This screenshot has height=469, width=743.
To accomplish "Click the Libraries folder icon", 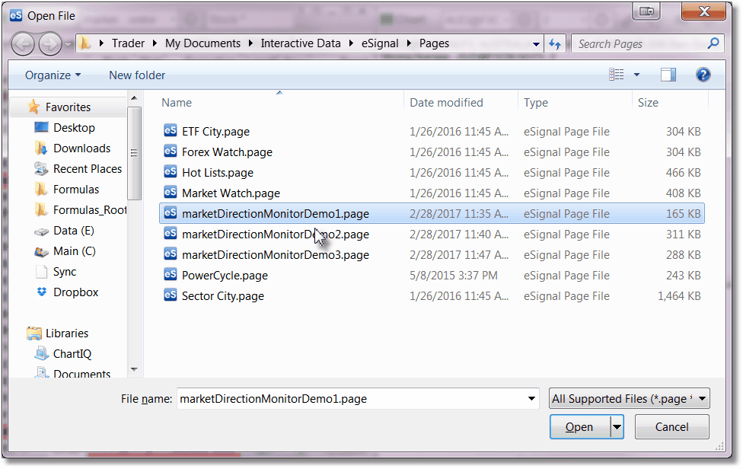I will [x=33, y=333].
